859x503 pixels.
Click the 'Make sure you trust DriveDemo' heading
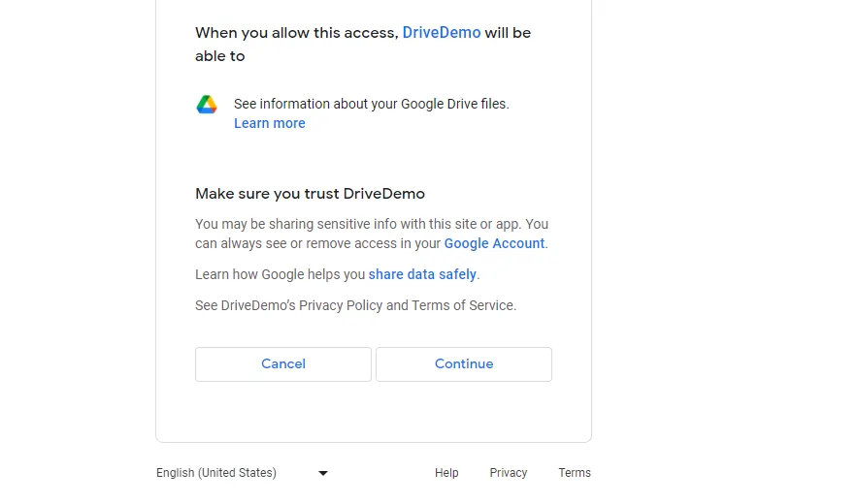point(310,194)
